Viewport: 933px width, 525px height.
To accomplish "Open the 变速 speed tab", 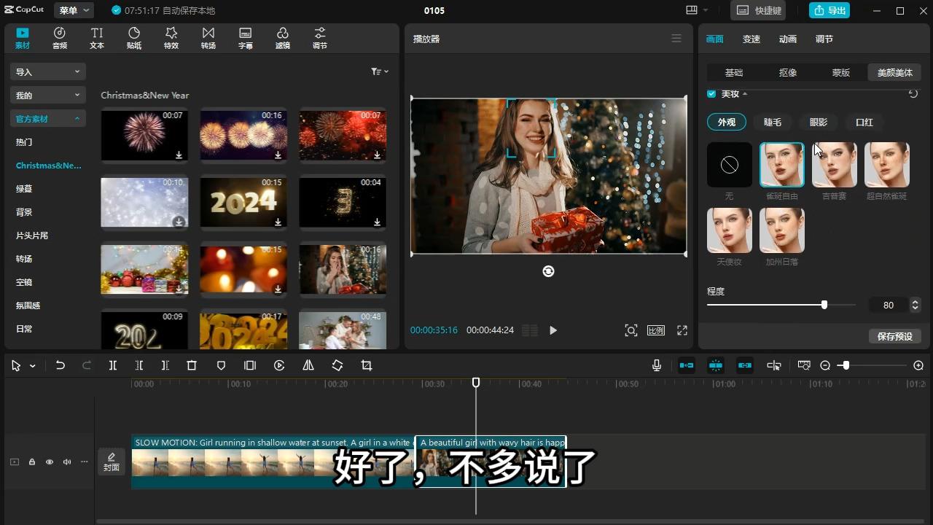I will (x=752, y=39).
